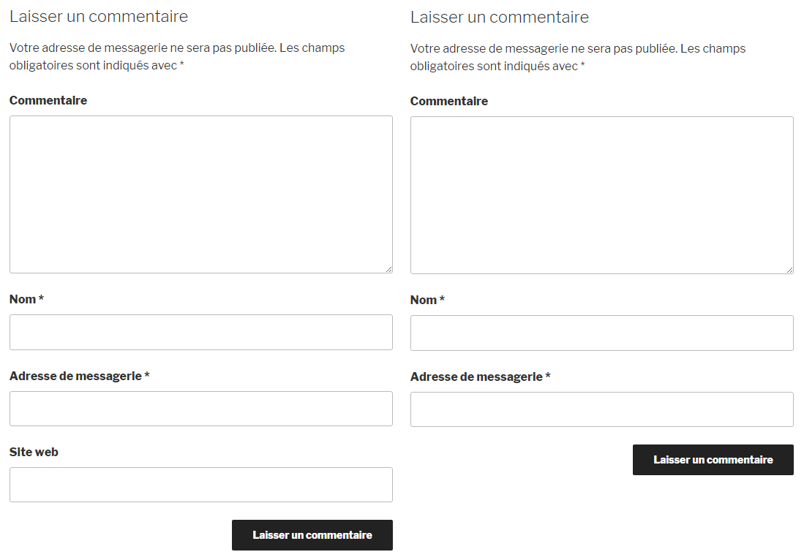Select the right Adresse de messagerie field
The height and width of the screenshot is (560, 804).
(x=601, y=409)
